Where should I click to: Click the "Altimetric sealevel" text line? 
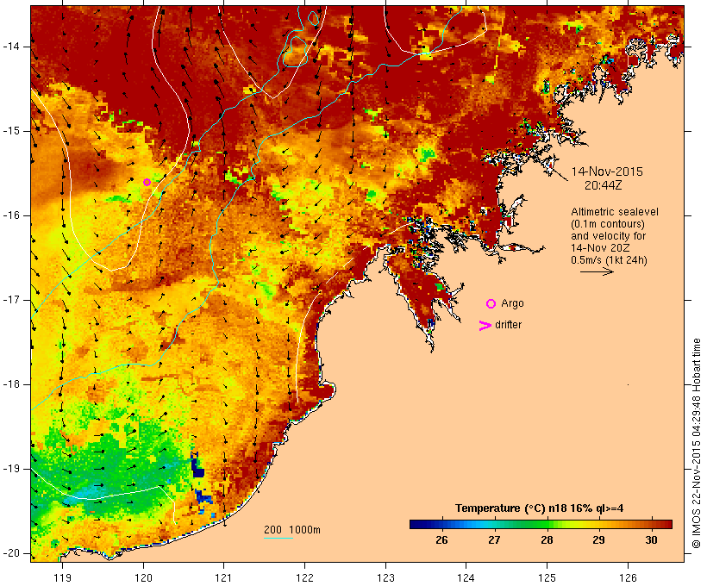tap(615, 212)
